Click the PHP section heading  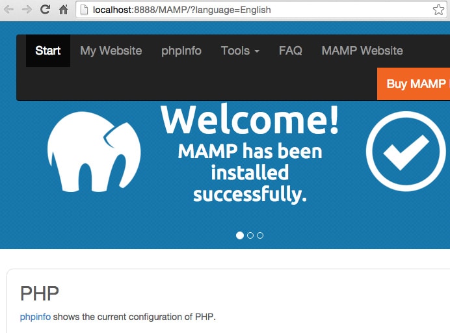(x=40, y=293)
